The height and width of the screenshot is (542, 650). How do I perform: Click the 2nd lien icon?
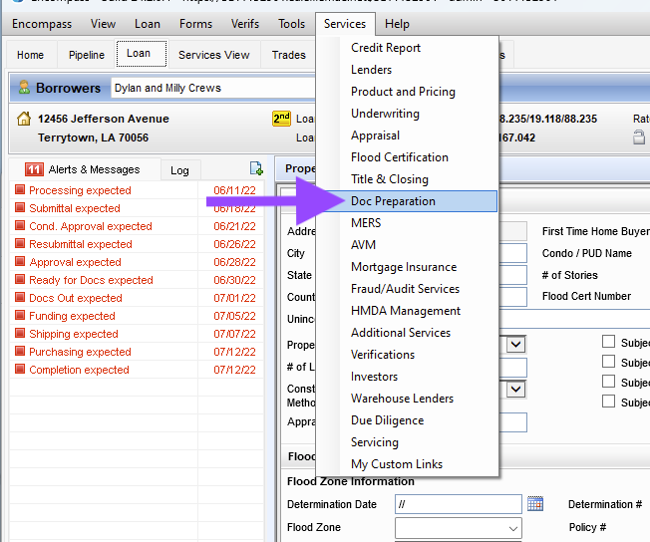coord(281,119)
